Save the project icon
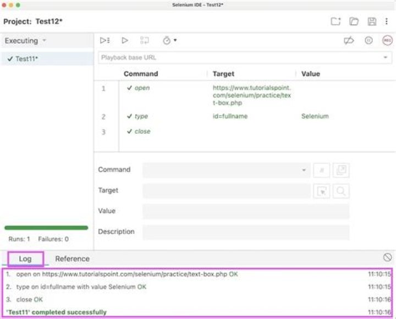Image resolution: width=396 pixels, height=319 pixels. tap(372, 21)
